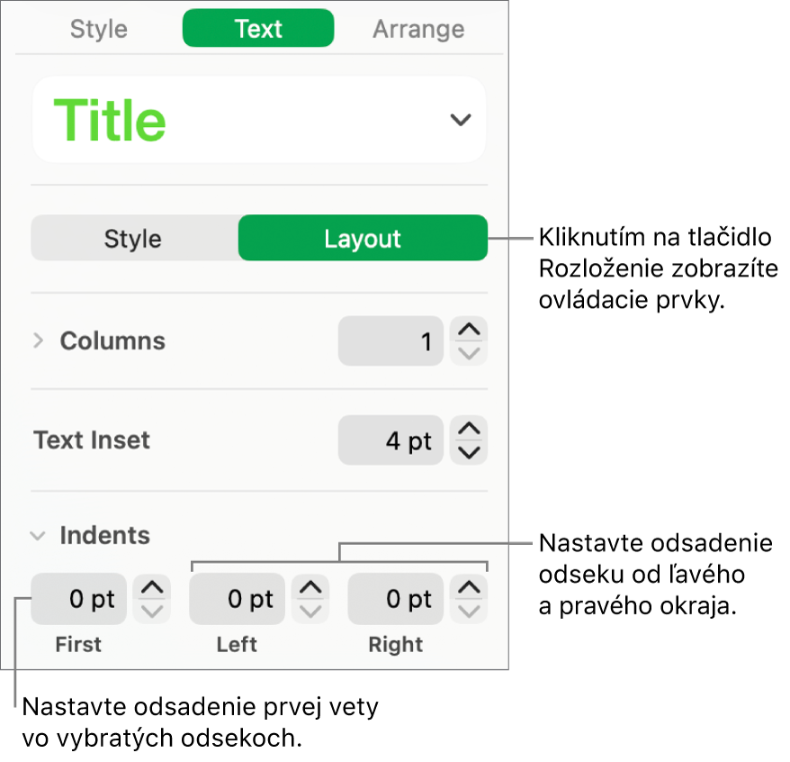Increase the Columns count with up arrow
Viewport: 790px width, 762px height.
[x=469, y=330]
